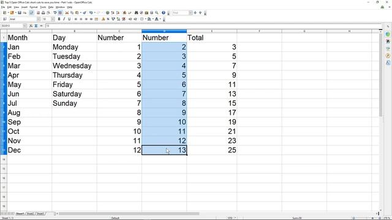Toggle AutoSpellcheck
Image resolution: width=392 pixels, height=220 pixels.
click(x=60, y=13)
